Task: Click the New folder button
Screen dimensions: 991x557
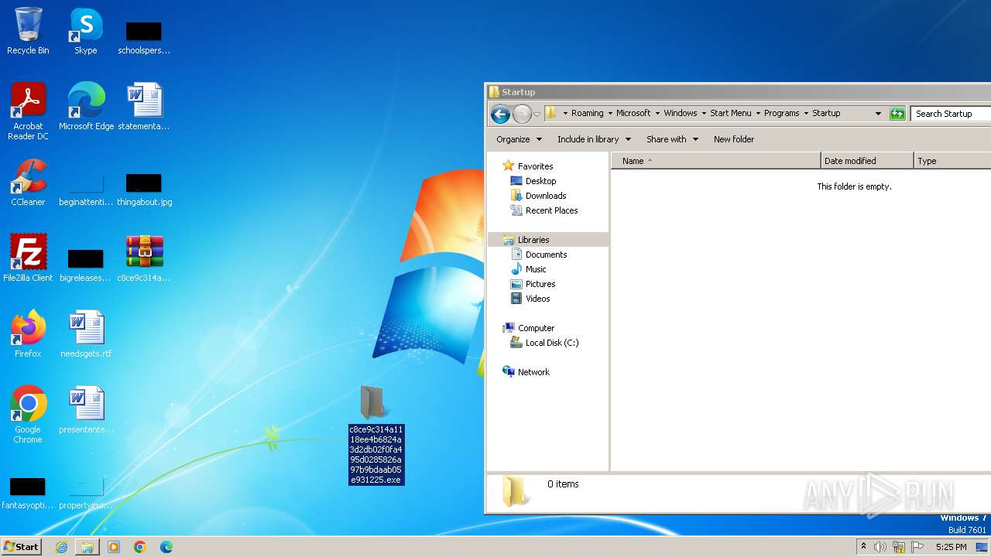Action: pyautogui.click(x=734, y=139)
